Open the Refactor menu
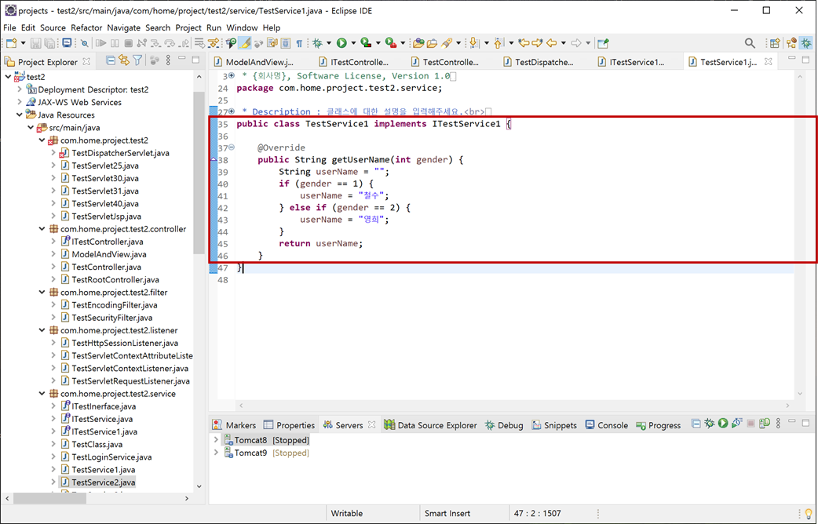 pyautogui.click(x=86, y=27)
